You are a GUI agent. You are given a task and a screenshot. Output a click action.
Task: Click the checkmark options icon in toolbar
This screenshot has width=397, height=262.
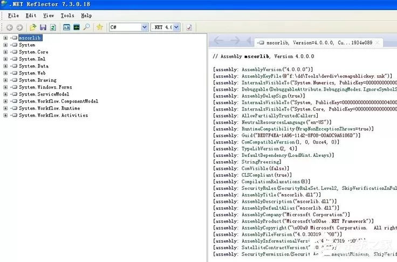189,27
